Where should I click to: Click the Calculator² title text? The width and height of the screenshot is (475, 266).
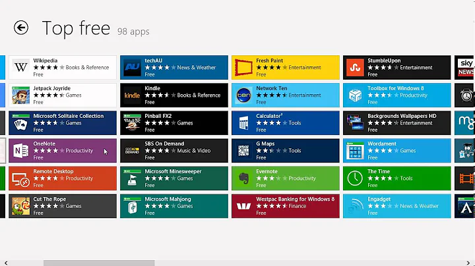(269, 116)
